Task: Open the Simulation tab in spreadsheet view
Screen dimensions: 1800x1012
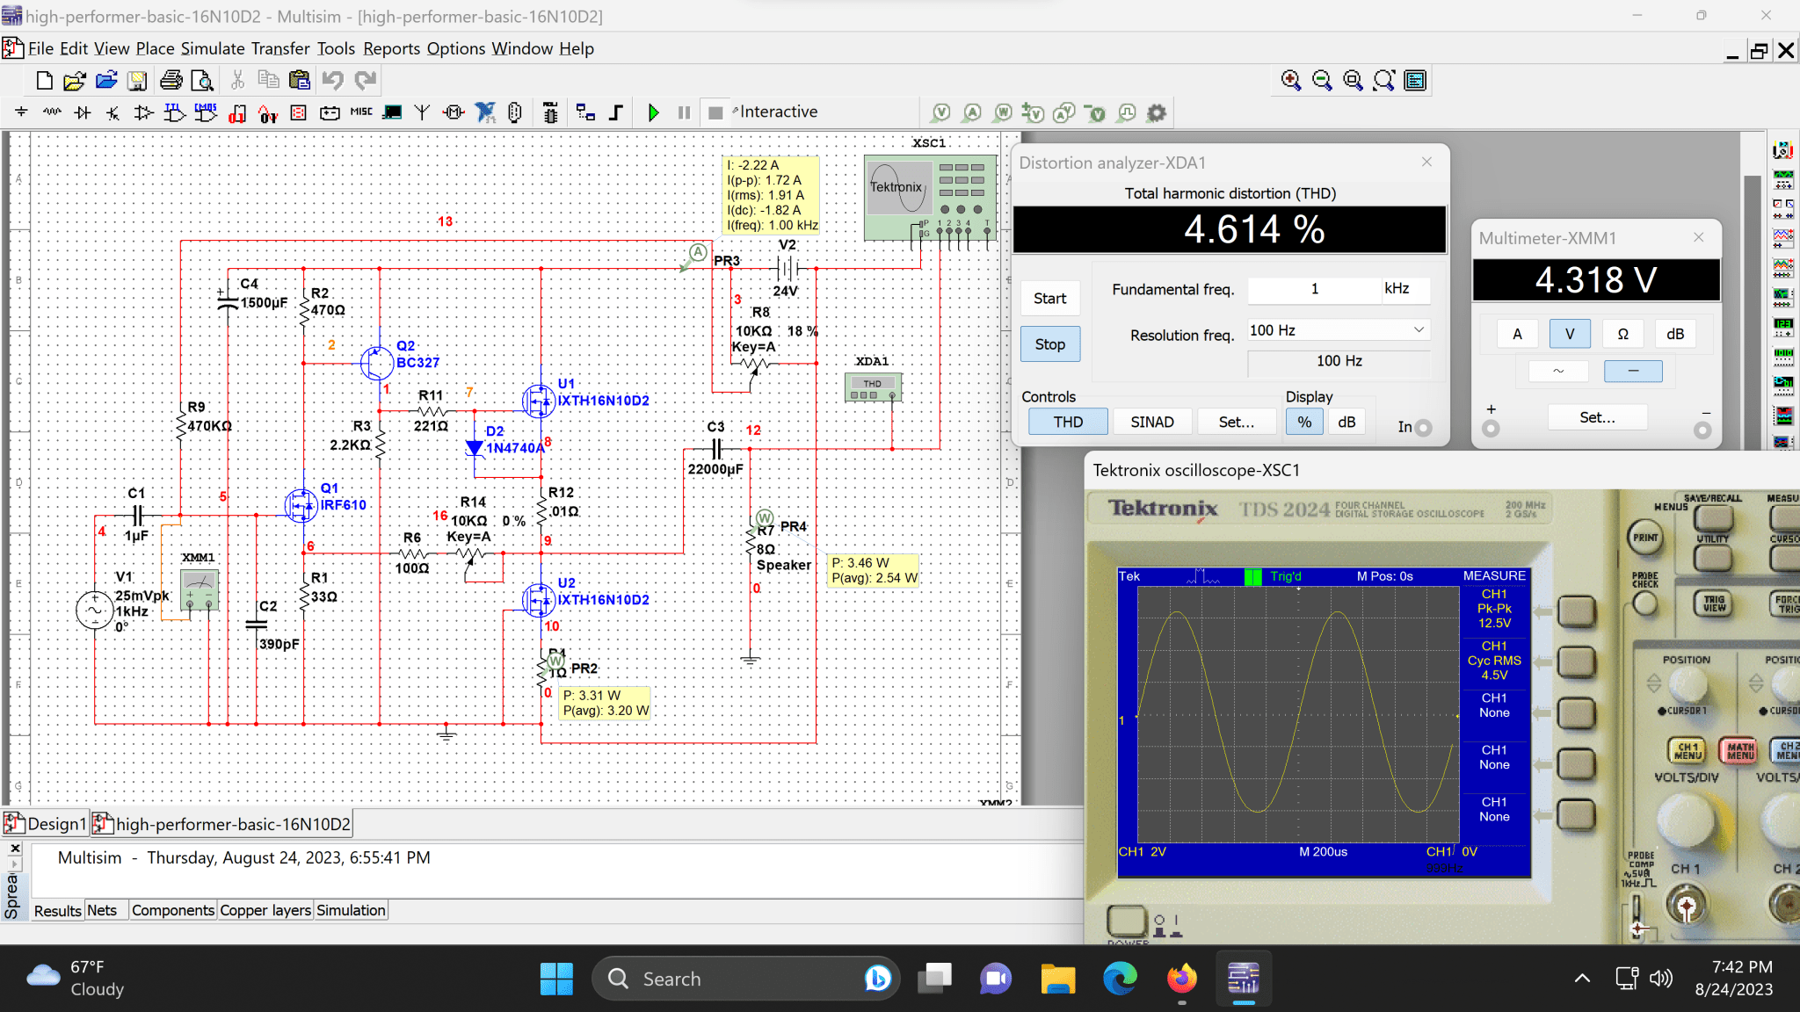Action: [x=351, y=910]
